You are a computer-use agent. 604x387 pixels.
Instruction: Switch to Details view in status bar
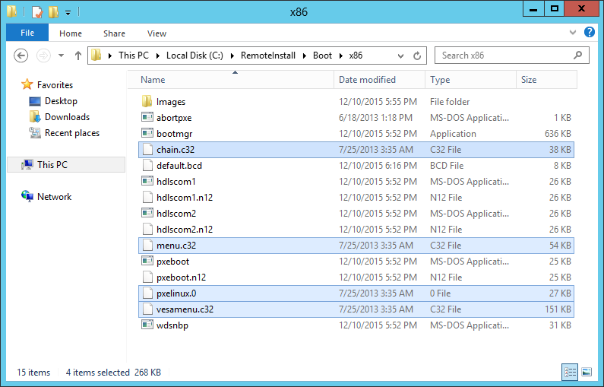click(570, 372)
